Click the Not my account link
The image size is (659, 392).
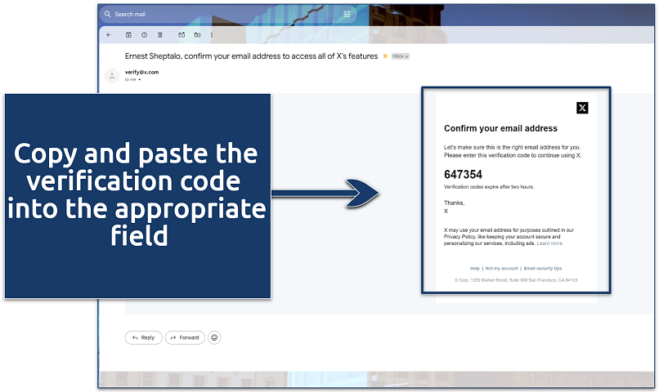(x=501, y=268)
